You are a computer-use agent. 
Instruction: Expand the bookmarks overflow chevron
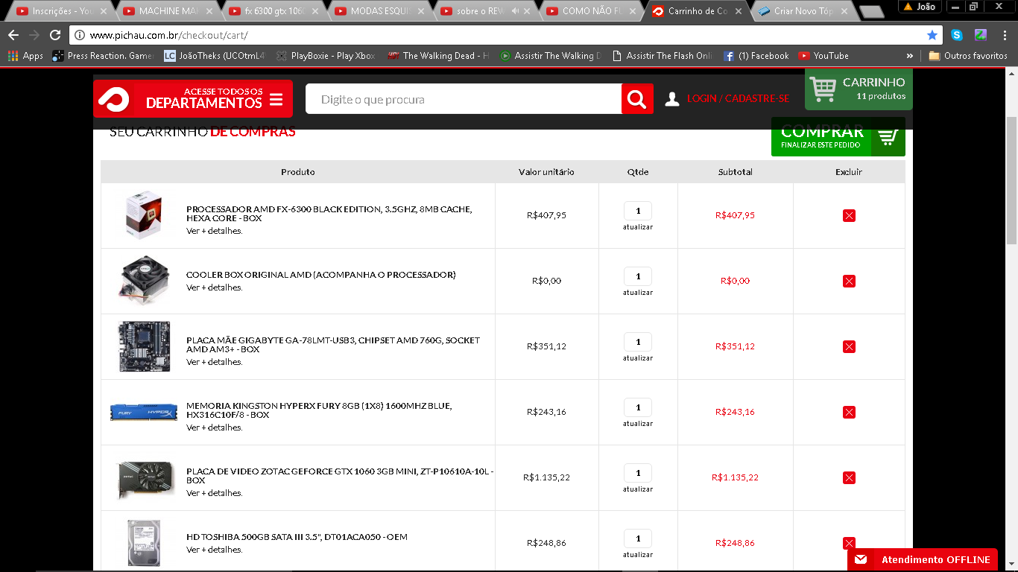(910, 56)
